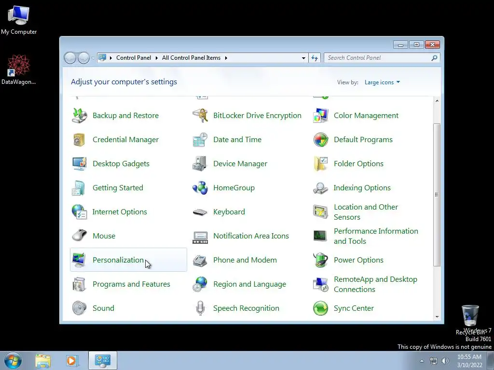Click Programs and Features link text
Image resolution: width=494 pixels, height=370 pixels.
click(x=131, y=284)
